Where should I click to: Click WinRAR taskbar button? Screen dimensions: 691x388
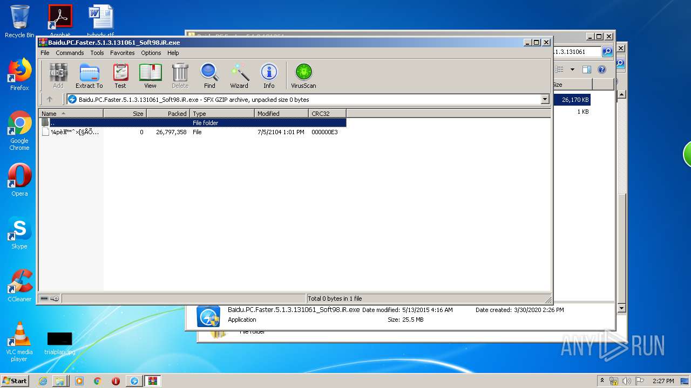click(152, 381)
